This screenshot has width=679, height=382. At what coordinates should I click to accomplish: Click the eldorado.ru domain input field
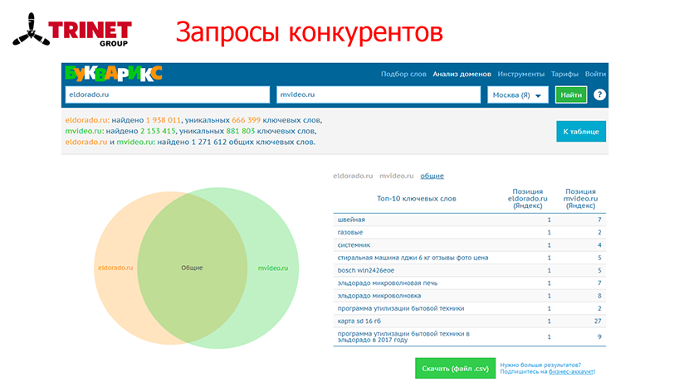point(167,94)
